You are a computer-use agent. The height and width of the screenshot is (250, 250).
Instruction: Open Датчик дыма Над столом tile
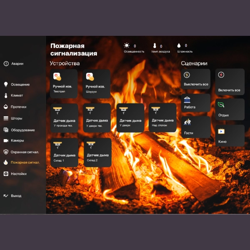[x=162, y=117]
